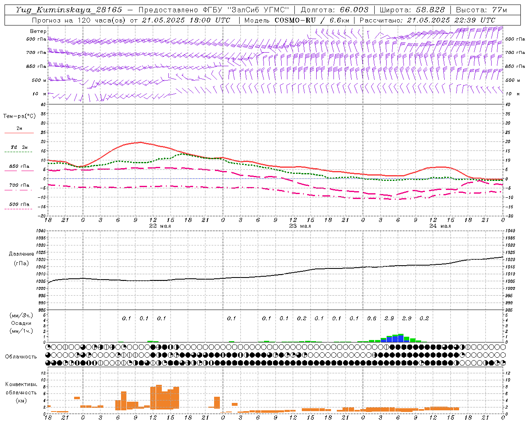This screenshot has height=421, width=527.
Task: Click the 0.6 precipitation amount value
Action: click(x=371, y=319)
